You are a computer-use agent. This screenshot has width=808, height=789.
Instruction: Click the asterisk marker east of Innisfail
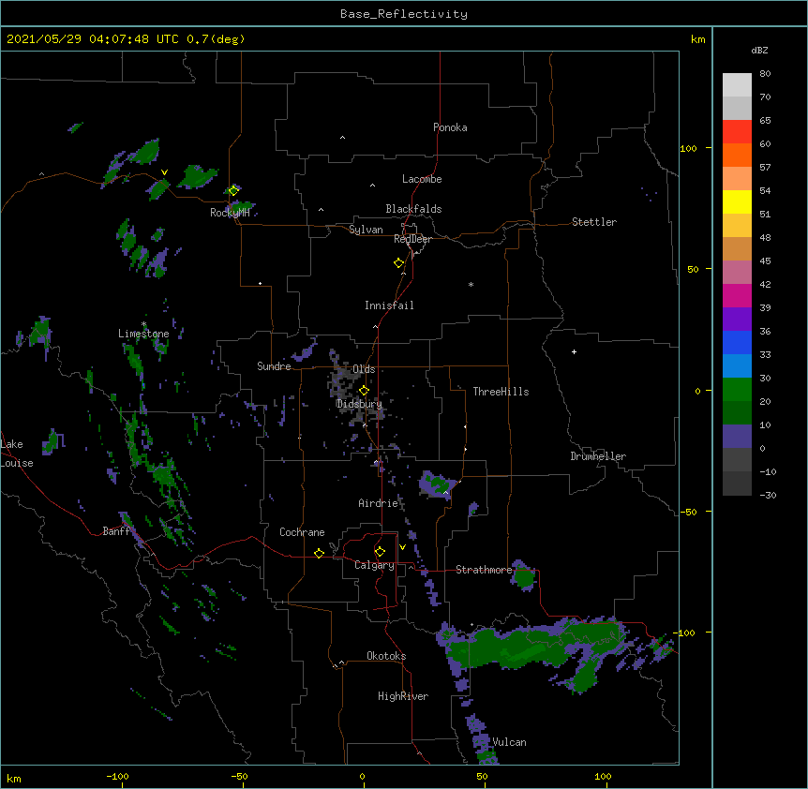tap(471, 285)
